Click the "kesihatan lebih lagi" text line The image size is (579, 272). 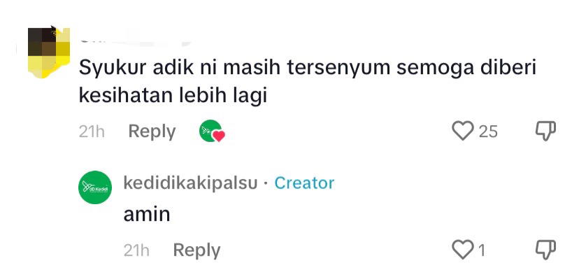pos(173,96)
